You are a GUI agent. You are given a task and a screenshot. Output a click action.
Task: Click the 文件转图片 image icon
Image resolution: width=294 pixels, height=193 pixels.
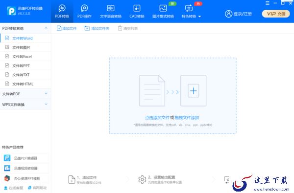click(7, 47)
